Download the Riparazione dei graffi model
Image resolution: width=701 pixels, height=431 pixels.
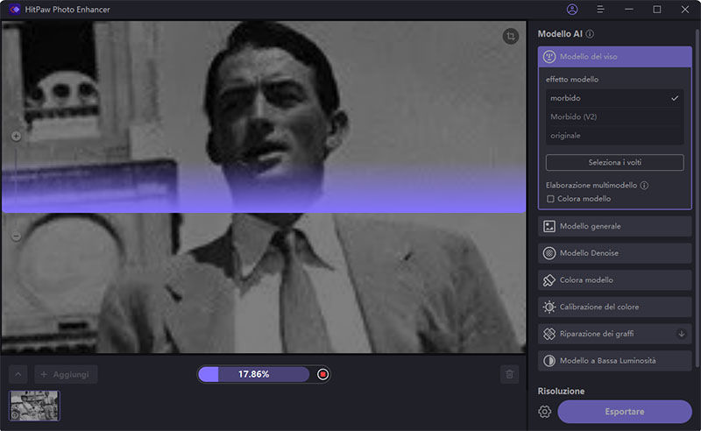click(682, 334)
